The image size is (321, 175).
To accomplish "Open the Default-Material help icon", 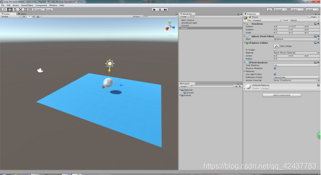I will (318, 85).
